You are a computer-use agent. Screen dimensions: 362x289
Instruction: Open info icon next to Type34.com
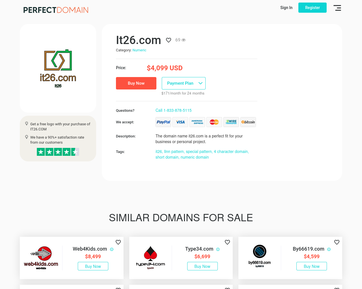pos(218,249)
